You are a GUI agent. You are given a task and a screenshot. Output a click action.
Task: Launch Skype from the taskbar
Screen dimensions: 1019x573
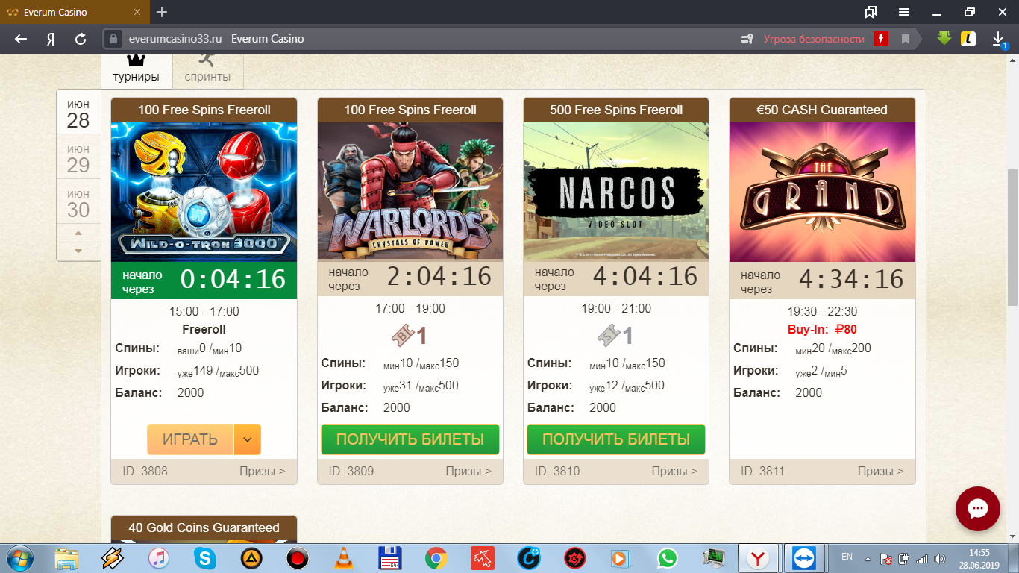[x=205, y=558]
